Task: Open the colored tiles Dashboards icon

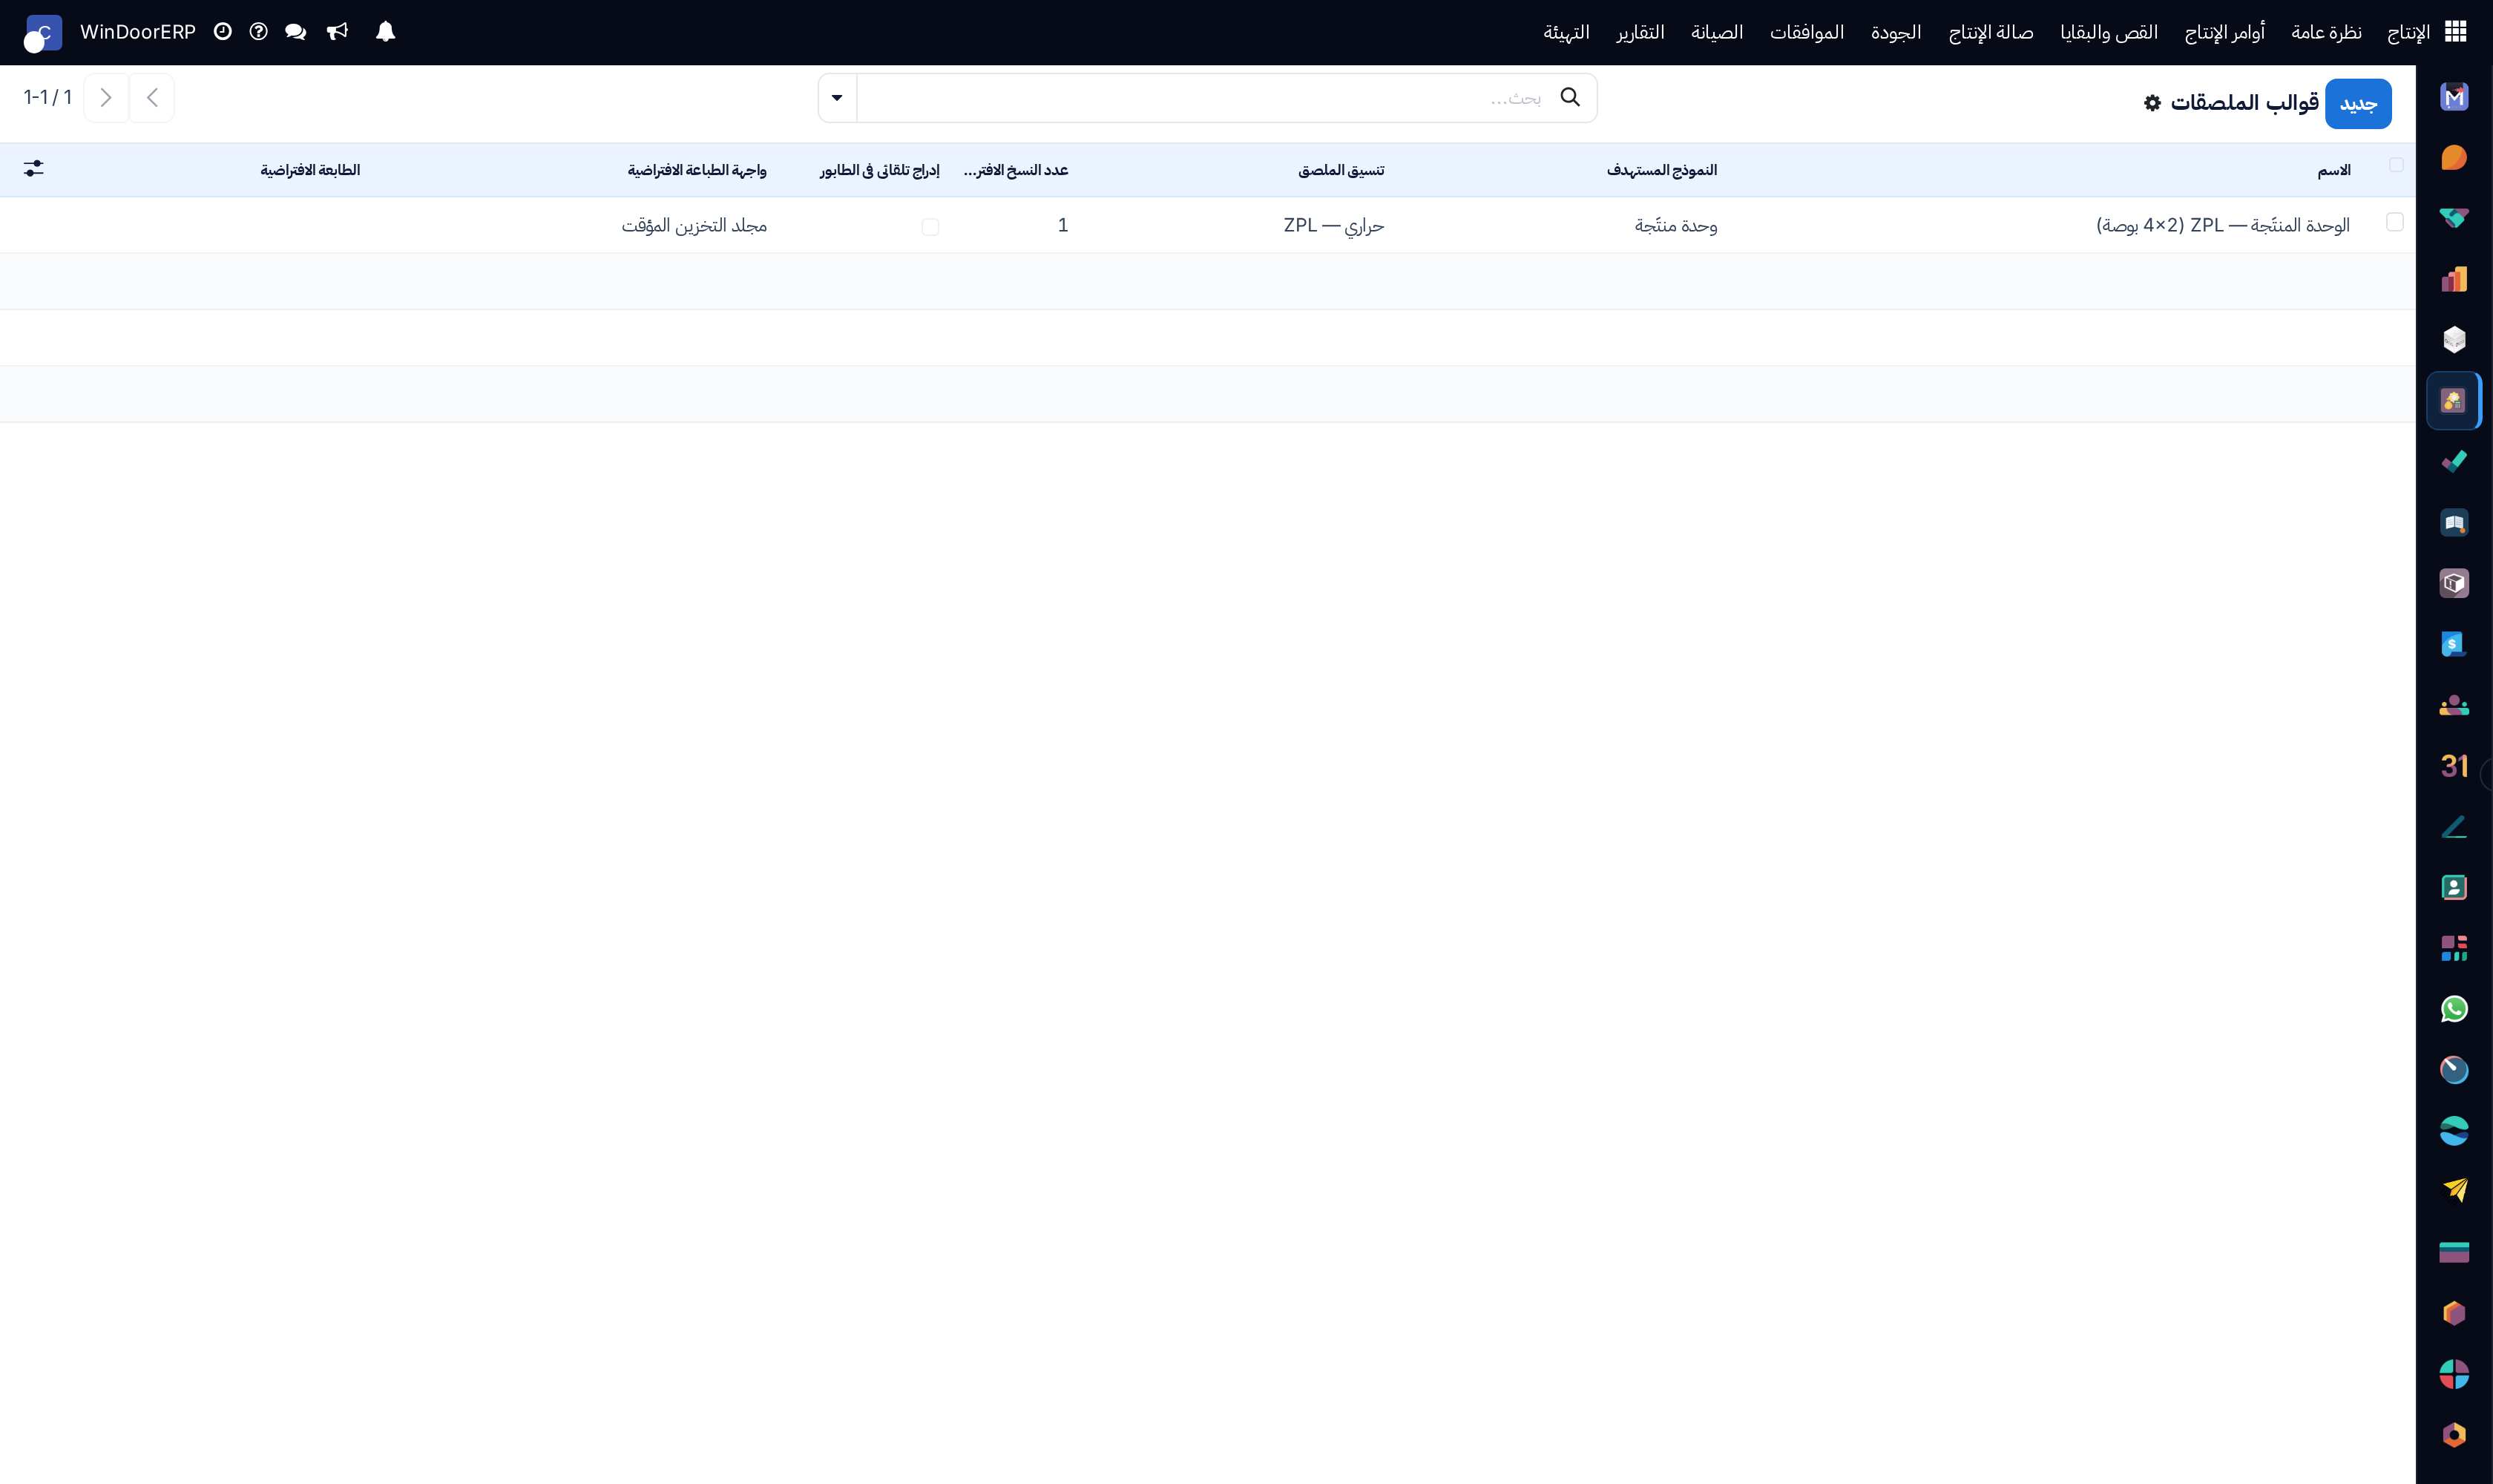Action: coord(2454,948)
